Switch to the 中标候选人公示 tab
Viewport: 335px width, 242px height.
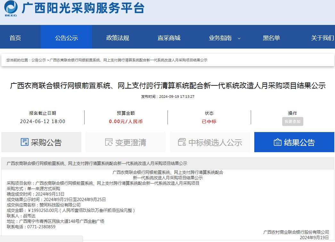click(210, 142)
